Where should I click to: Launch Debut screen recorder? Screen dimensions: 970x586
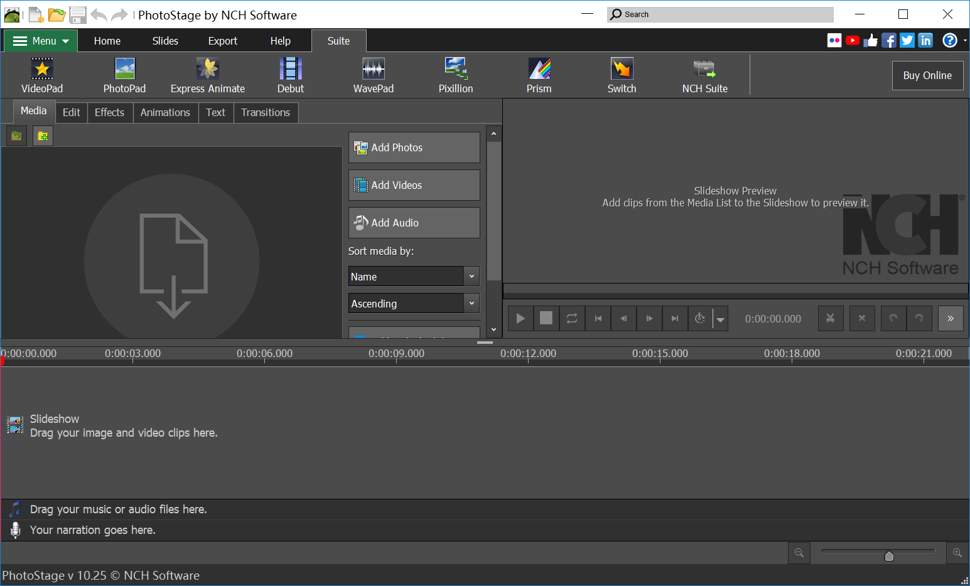click(291, 75)
